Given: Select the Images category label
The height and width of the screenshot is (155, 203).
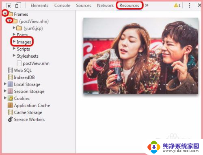Looking at the screenshot, I should (24, 42).
